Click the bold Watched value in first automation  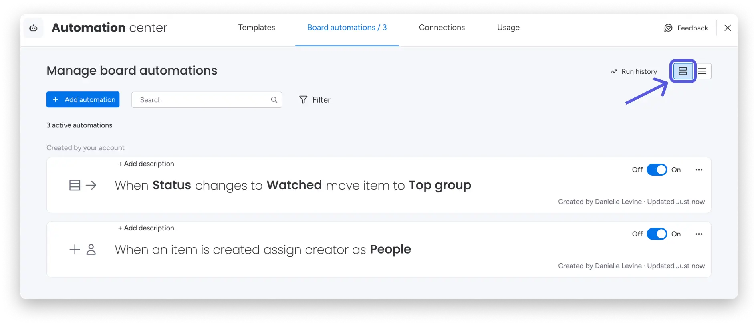294,185
